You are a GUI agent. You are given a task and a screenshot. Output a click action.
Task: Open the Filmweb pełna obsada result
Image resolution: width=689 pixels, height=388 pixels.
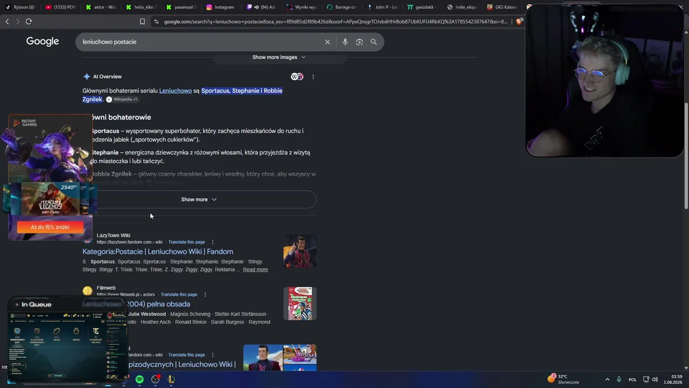[159, 304]
